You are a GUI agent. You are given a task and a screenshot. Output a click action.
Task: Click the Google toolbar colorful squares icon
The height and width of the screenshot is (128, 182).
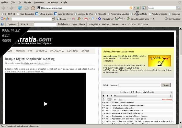pyautogui.click(x=79, y=19)
